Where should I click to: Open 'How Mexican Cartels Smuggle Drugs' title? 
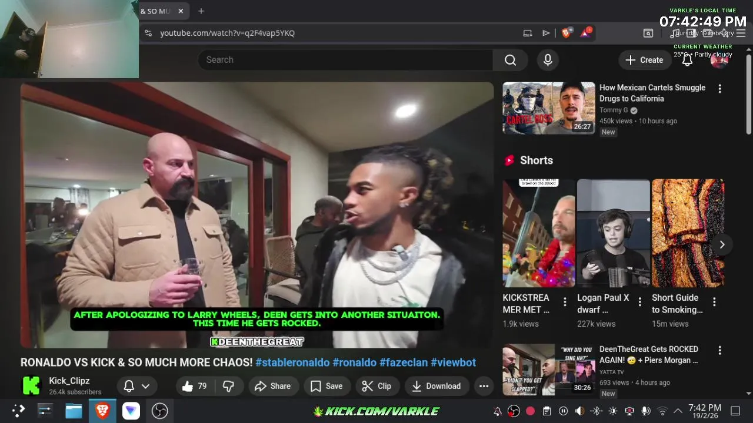click(652, 93)
